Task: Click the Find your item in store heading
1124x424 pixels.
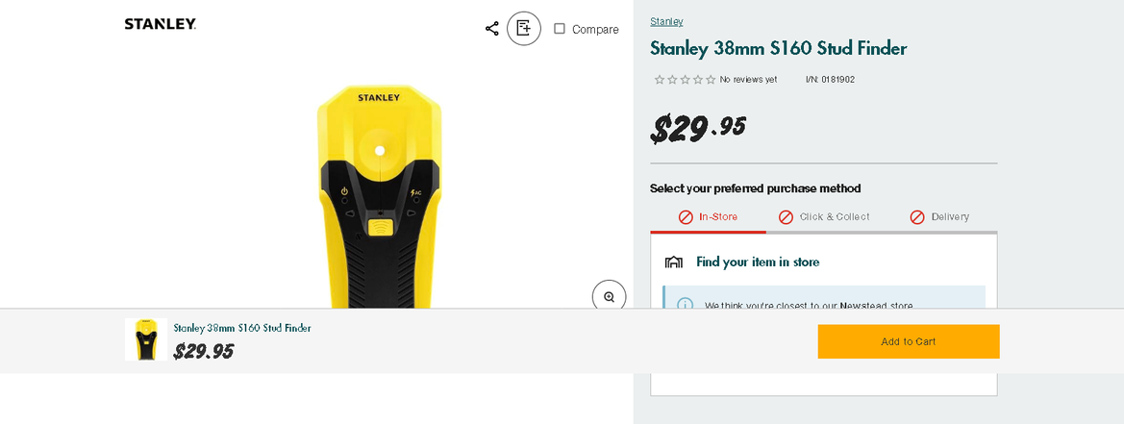Action: pos(758,262)
